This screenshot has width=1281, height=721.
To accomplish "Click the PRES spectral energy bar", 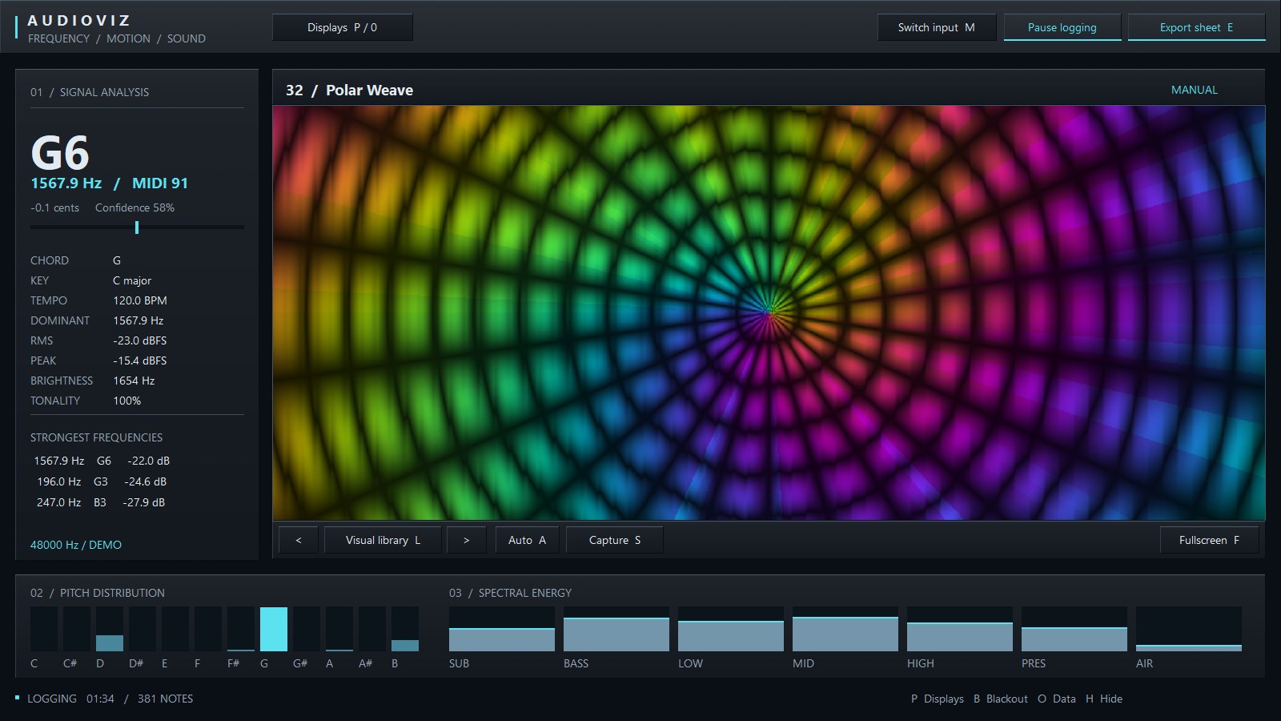I will 1074,629.
